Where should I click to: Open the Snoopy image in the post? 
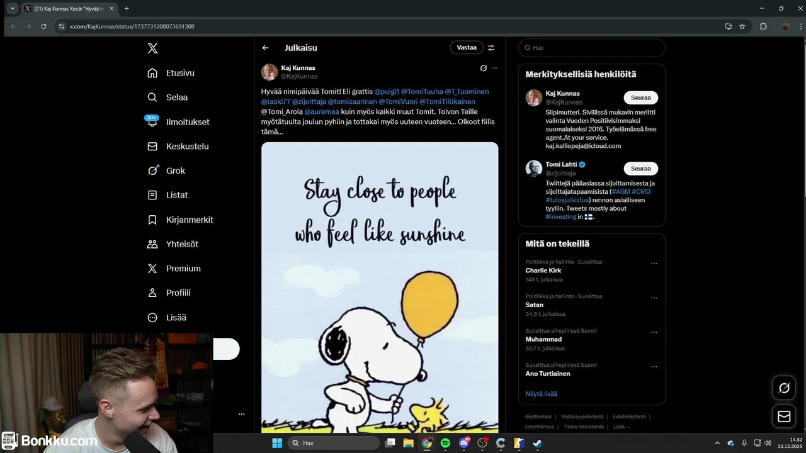tap(380, 288)
